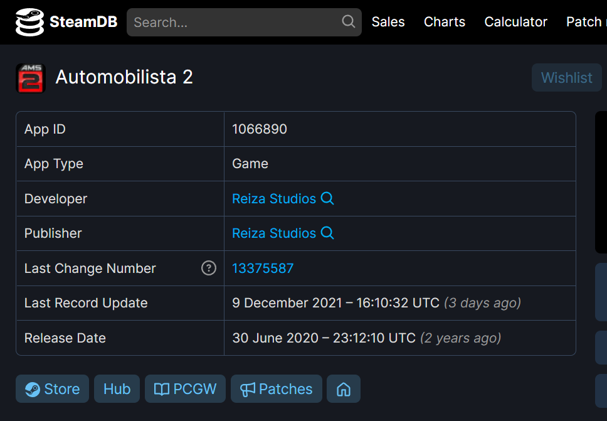Search developer Reiza Studios magnifier icon
The width and height of the screenshot is (607, 421).
327,198
